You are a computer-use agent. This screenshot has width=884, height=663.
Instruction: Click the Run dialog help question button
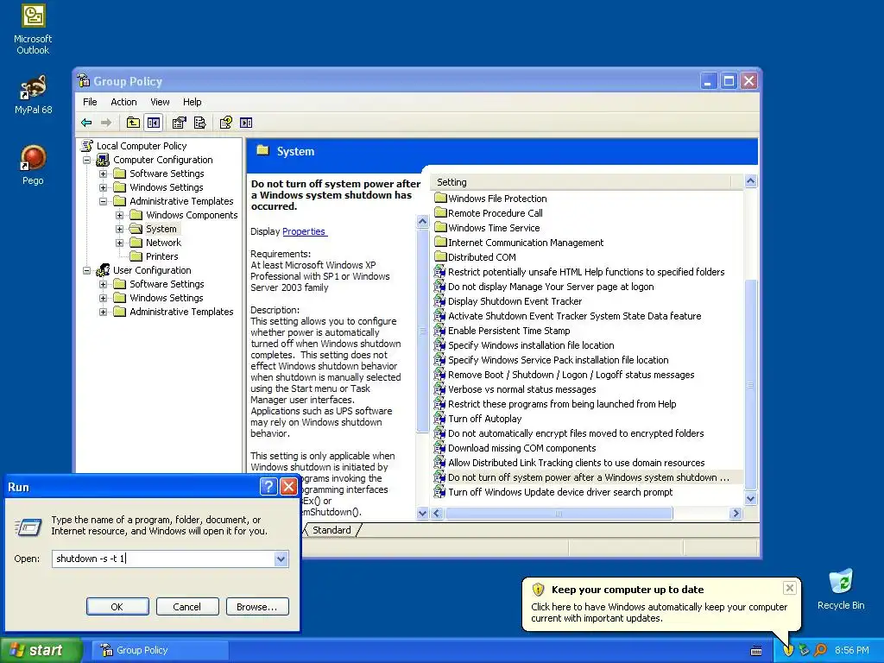(x=269, y=487)
